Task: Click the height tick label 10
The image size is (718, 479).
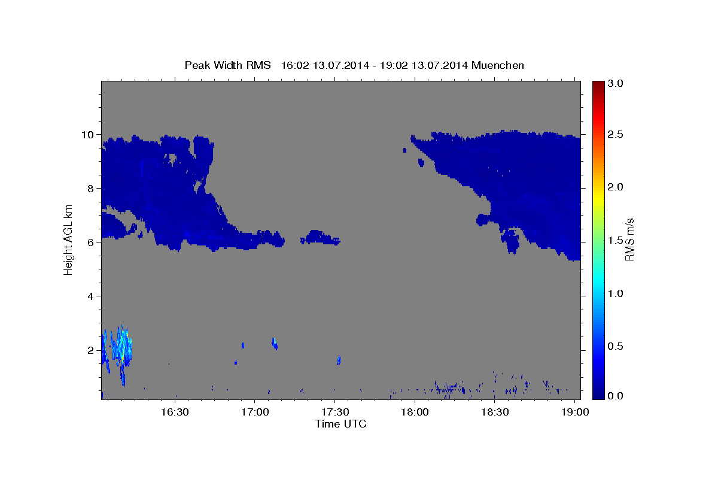Action: pyautogui.click(x=88, y=134)
